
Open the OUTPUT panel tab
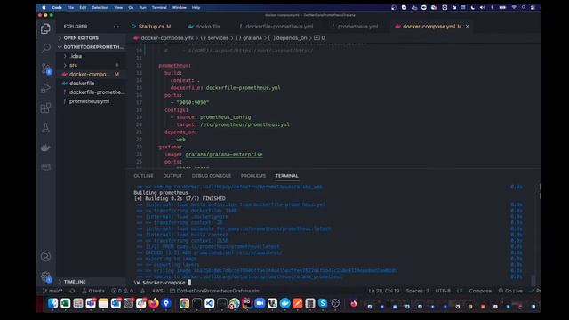point(172,176)
